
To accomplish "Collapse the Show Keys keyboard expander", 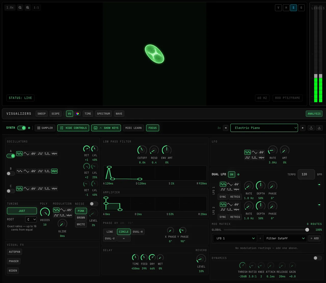I will click(106, 128).
